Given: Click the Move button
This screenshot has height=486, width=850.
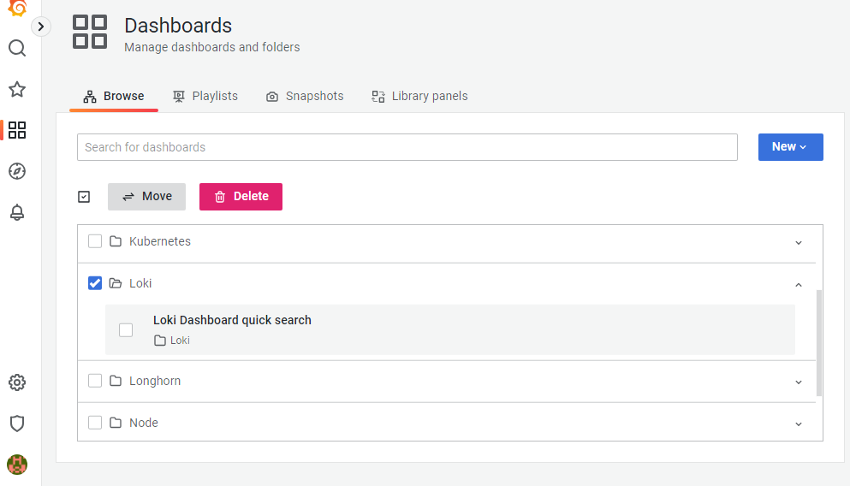Looking at the screenshot, I should (146, 197).
